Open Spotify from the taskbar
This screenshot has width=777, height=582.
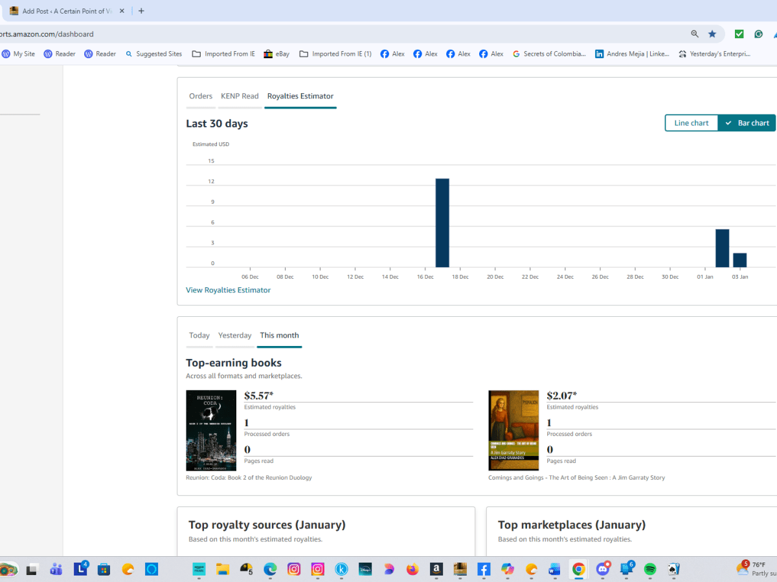tap(650, 569)
